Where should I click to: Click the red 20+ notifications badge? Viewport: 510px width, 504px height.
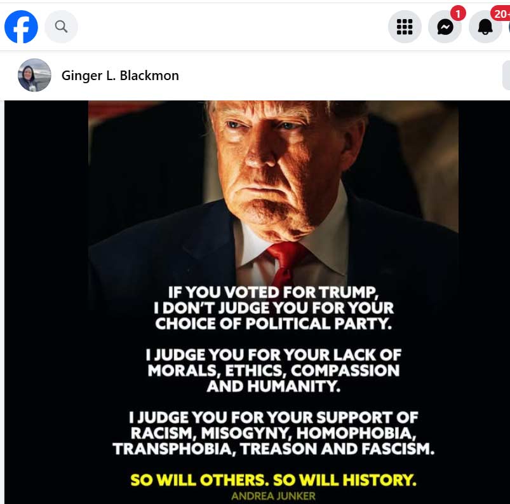point(500,14)
